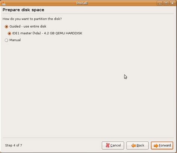This screenshot has width=177, height=153.
Task: Choose the IDE1 master (hda) disk radio button
Action: click(9, 33)
